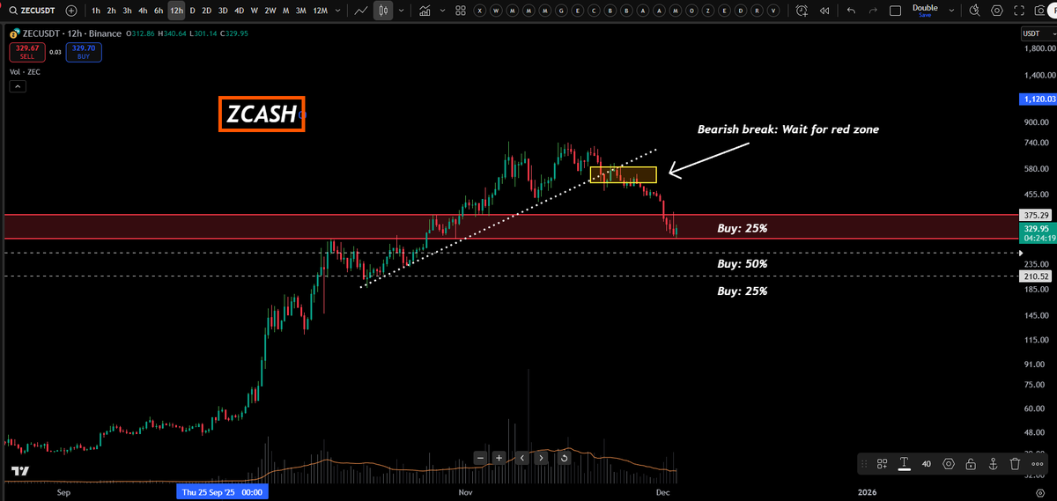
Task: Click the add symbol plus icon
Action: pyautogui.click(x=70, y=11)
